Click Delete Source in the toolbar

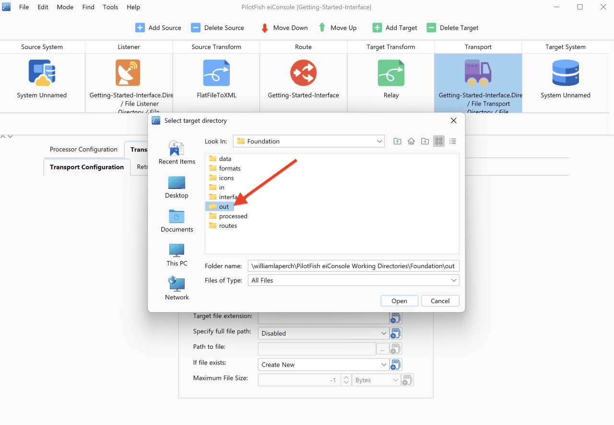(x=217, y=28)
